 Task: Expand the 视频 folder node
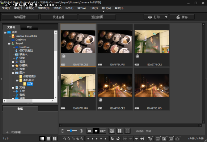click(13, 62)
